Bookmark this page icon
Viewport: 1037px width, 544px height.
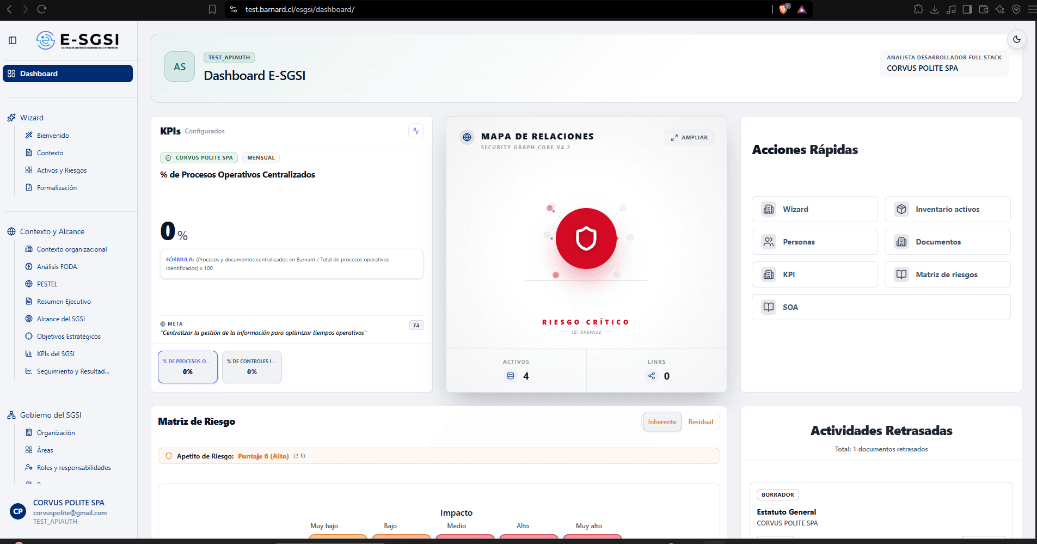tap(212, 9)
